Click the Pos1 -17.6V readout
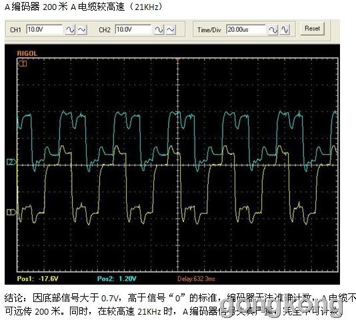 [x=38, y=279]
